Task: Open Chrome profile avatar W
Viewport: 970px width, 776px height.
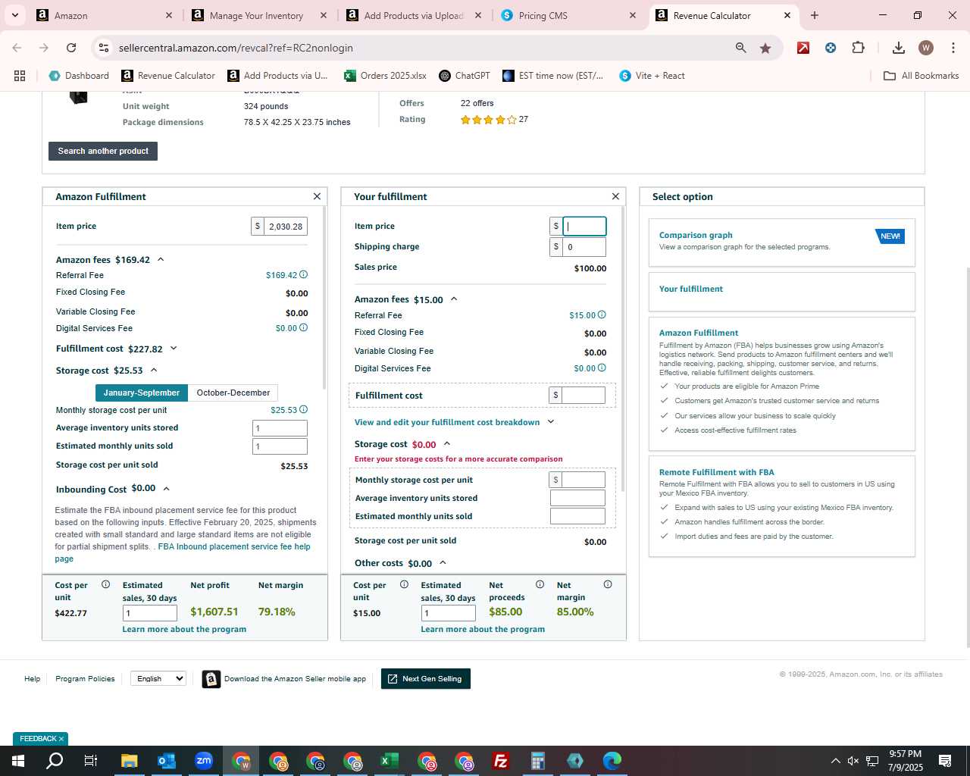Action: [926, 48]
